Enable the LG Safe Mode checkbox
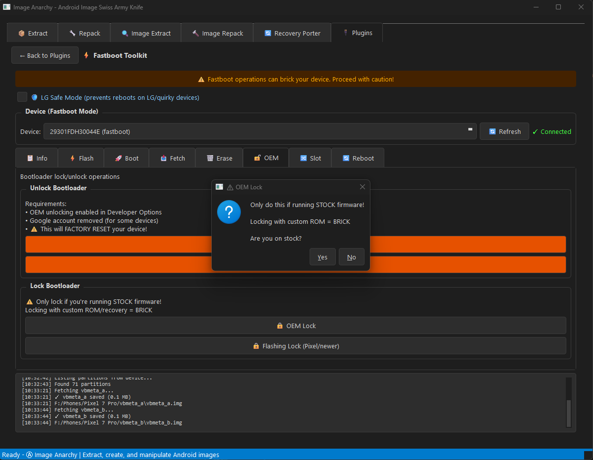The height and width of the screenshot is (460, 593). [x=22, y=97]
